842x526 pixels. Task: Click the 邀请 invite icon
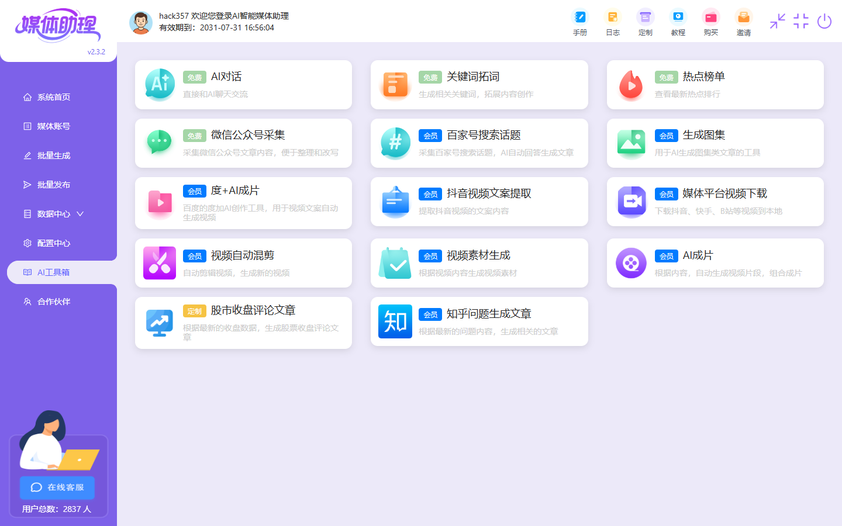743,18
